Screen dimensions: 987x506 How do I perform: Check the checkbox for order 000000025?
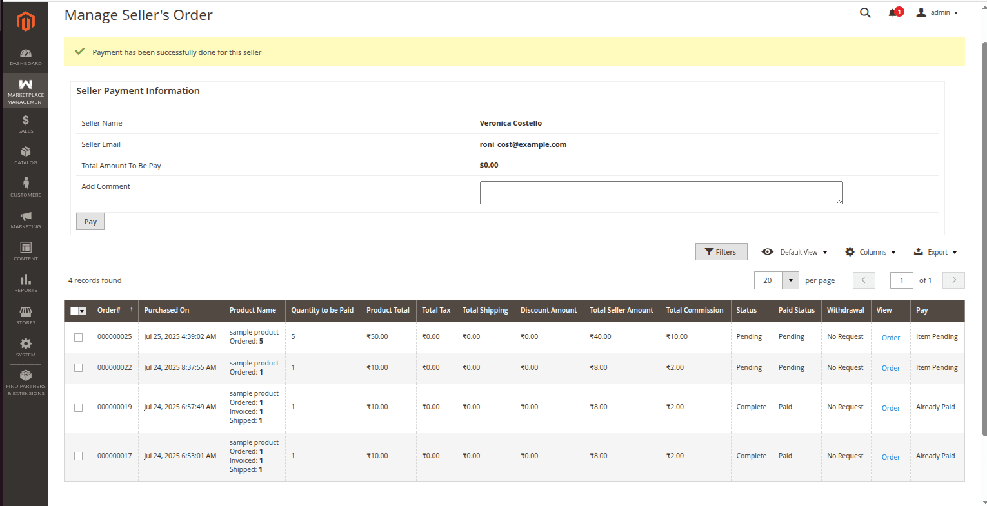click(x=78, y=336)
